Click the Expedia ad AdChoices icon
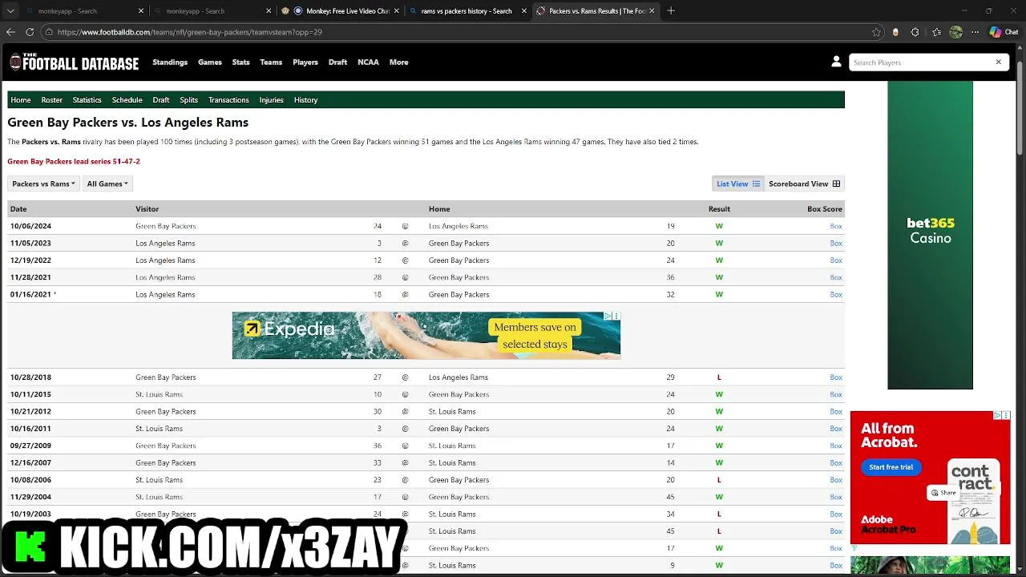 tap(608, 316)
